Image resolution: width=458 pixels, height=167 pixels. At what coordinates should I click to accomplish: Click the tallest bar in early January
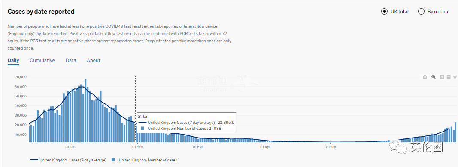point(85,110)
